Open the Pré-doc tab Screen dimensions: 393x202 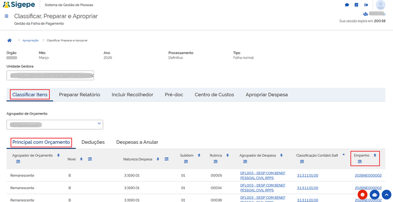(x=174, y=95)
